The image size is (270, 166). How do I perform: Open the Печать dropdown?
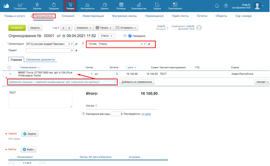click(x=103, y=28)
